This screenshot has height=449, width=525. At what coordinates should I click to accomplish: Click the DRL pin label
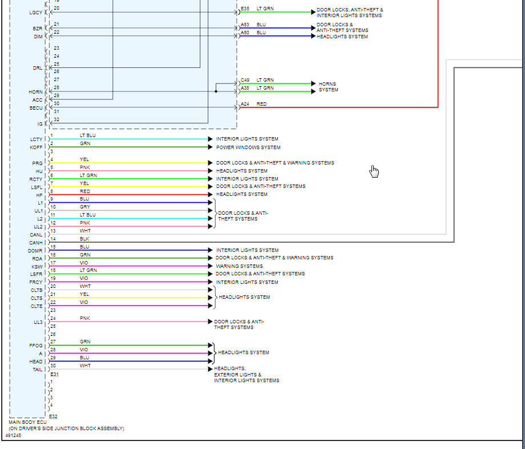[38, 68]
